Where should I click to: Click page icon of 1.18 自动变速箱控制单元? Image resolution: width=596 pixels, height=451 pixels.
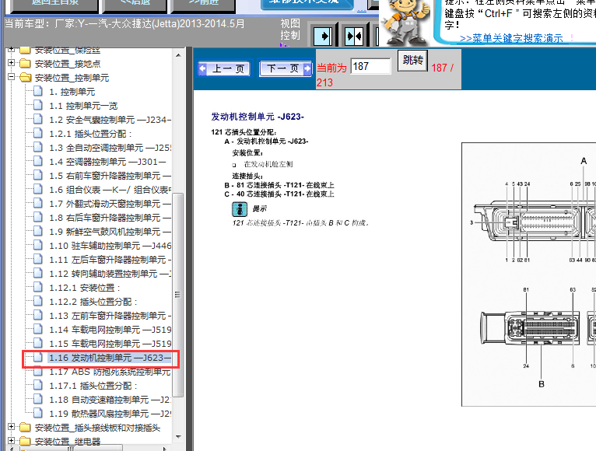[x=38, y=400]
